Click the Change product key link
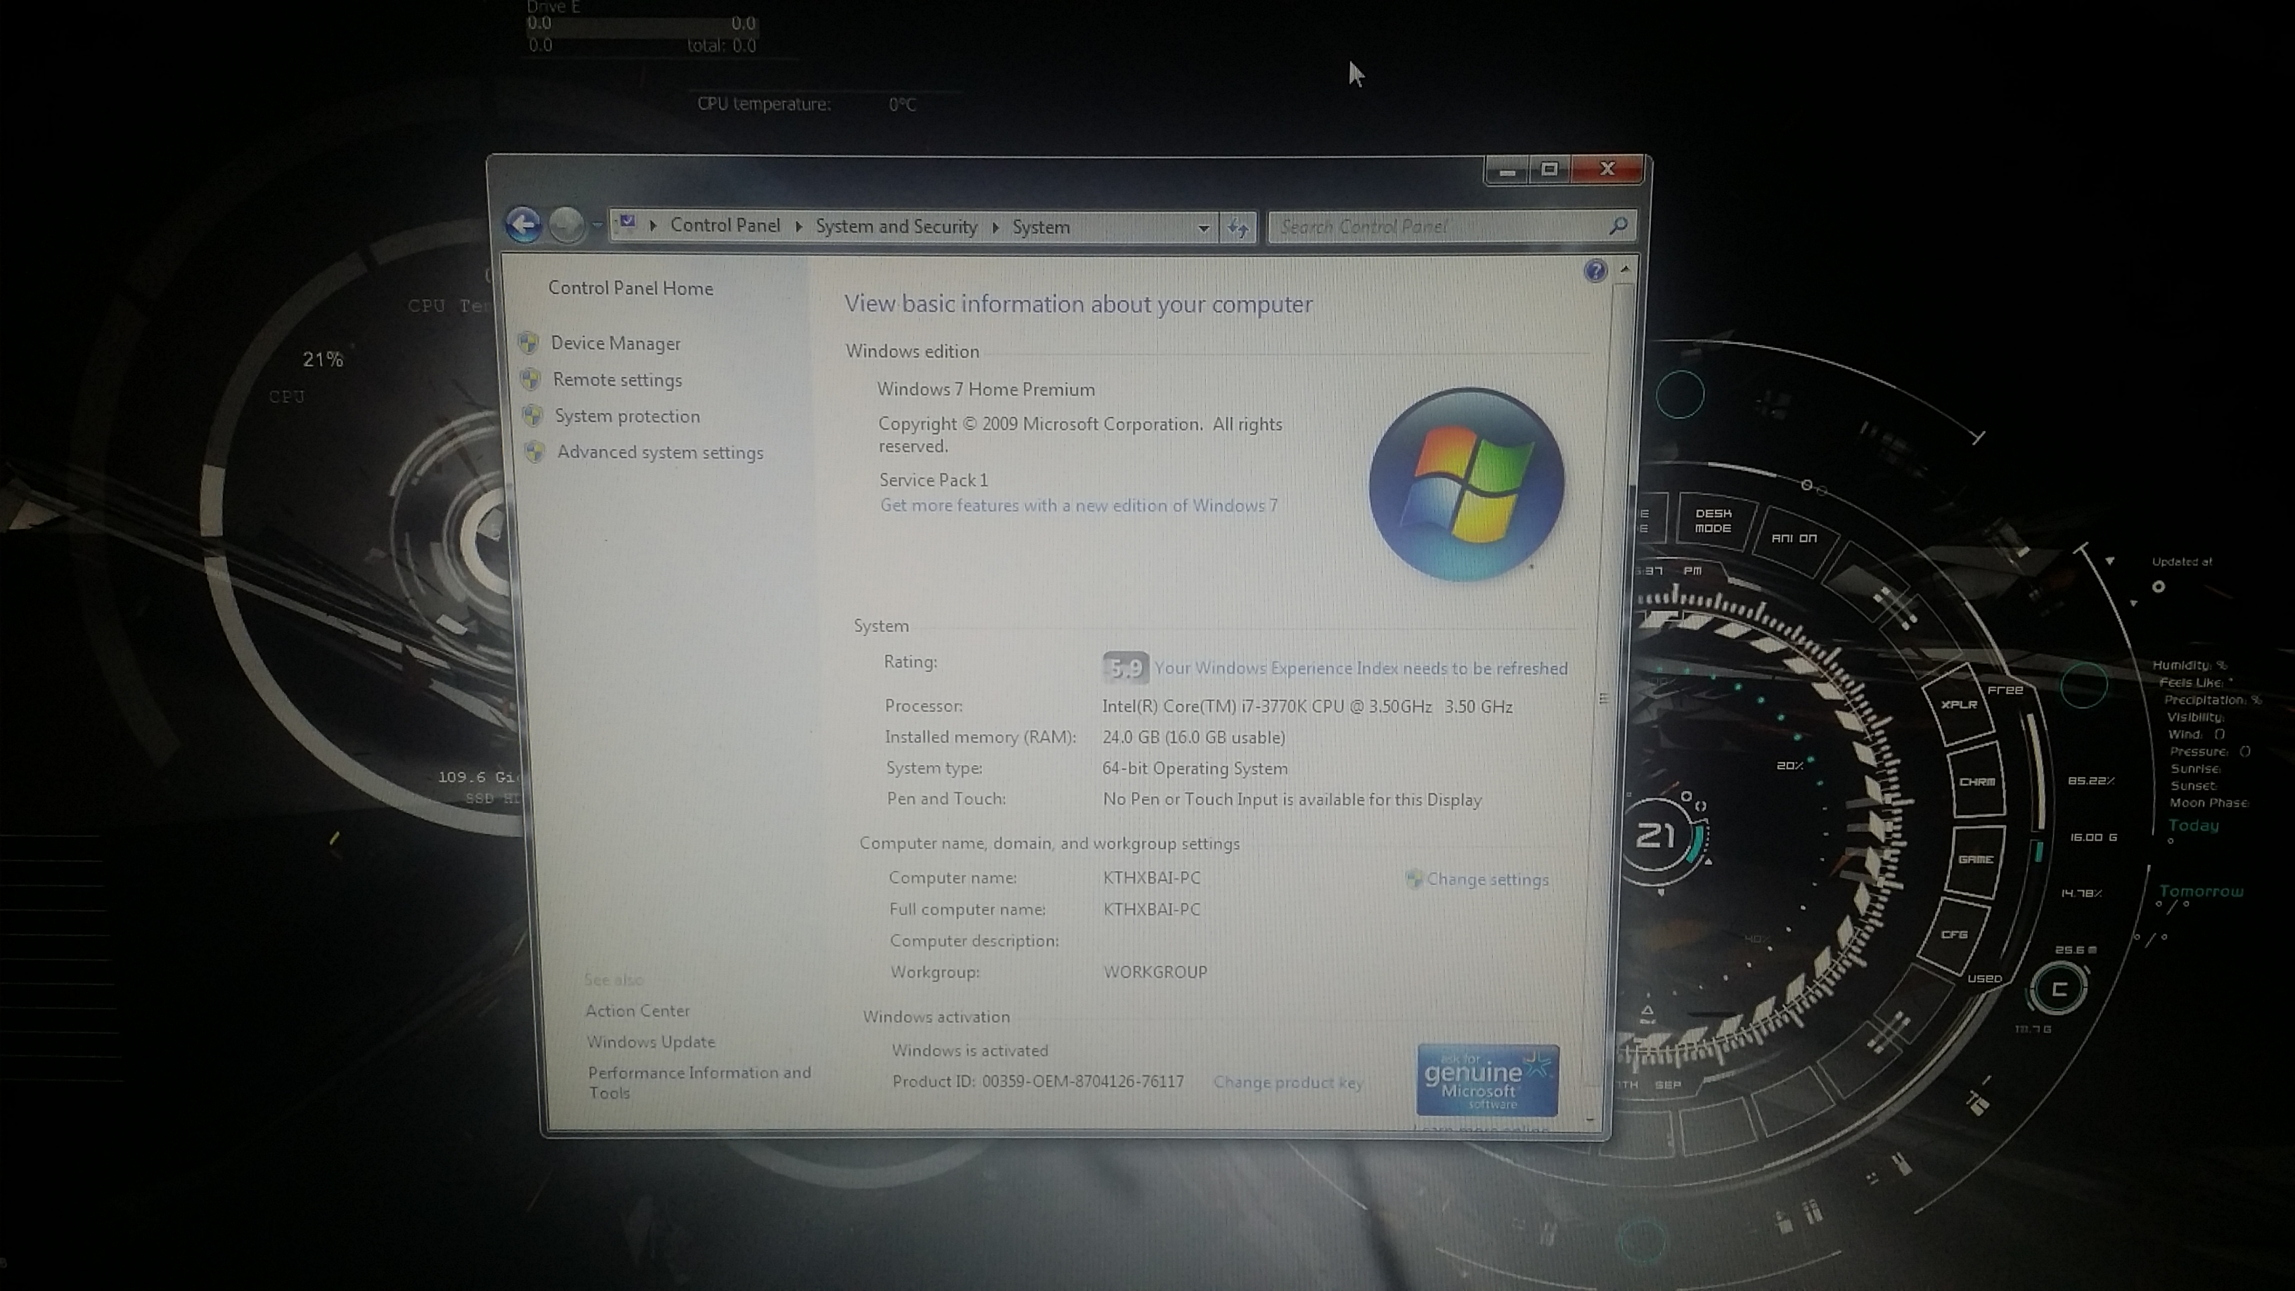This screenshot has width=2295, height=1291. 1287,1083
